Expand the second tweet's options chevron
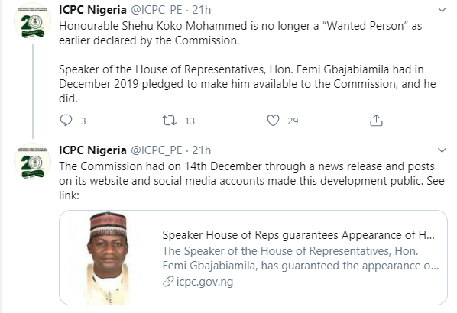The height and width of the screenshot is (313, 457). [442, 150]
